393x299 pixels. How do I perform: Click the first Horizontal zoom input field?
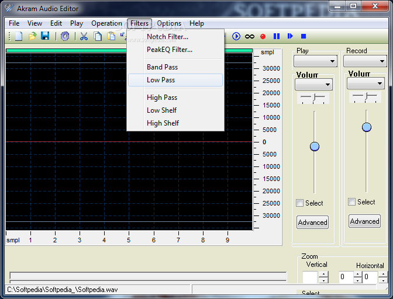point(346,277)
